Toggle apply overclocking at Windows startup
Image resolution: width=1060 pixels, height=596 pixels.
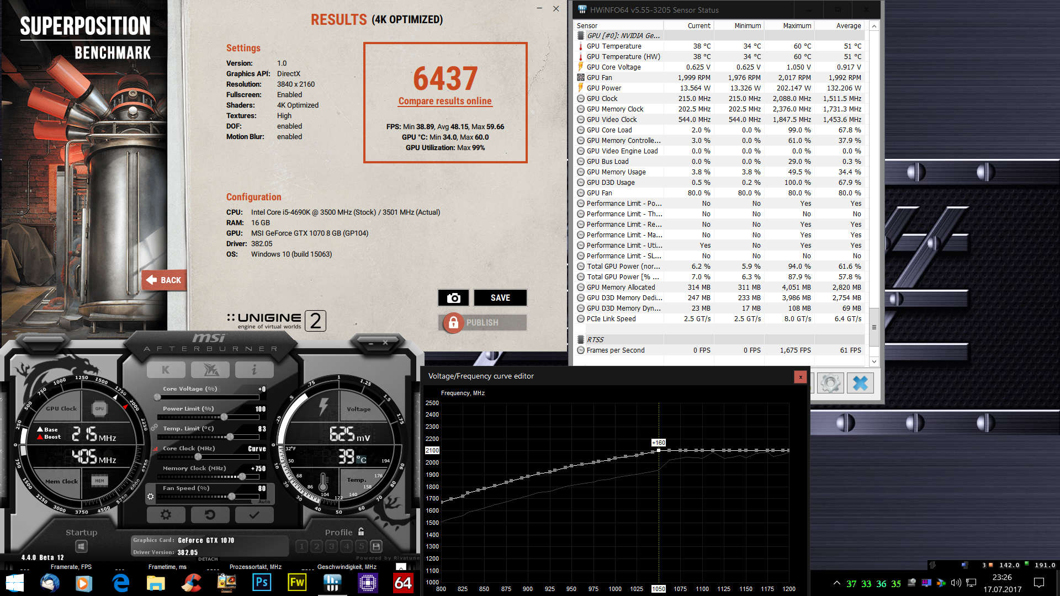pos(81,546)
